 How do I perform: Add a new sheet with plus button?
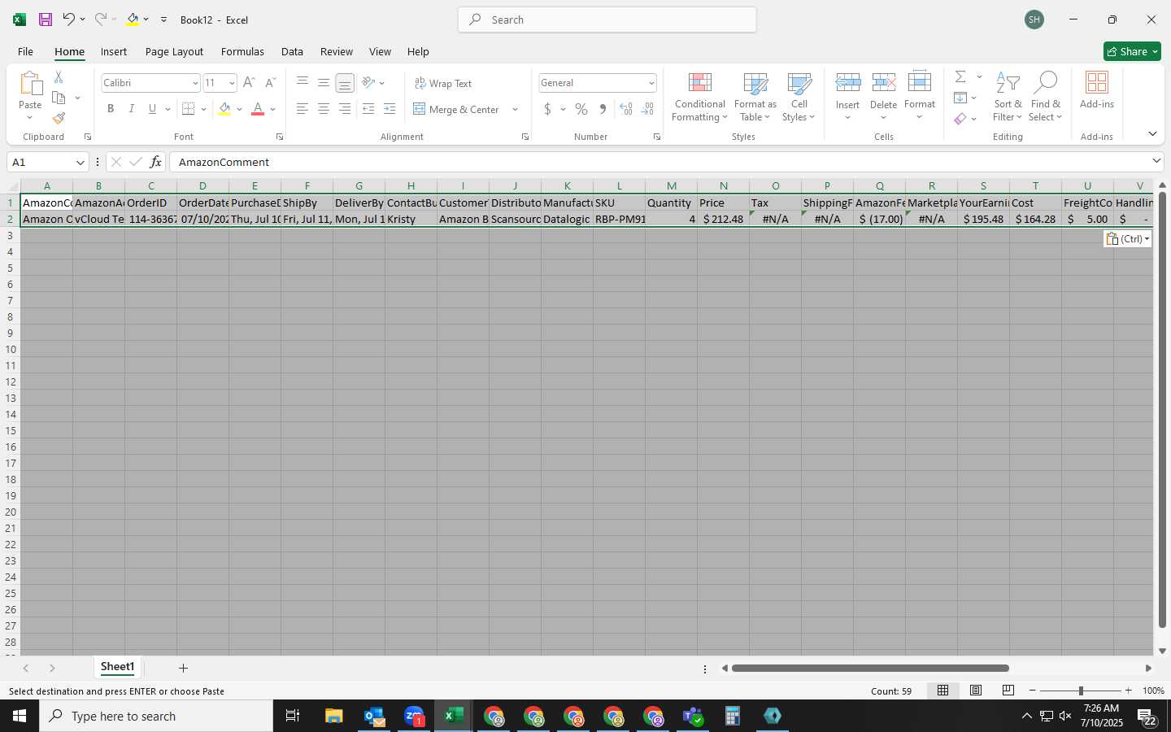click(183, 668)
